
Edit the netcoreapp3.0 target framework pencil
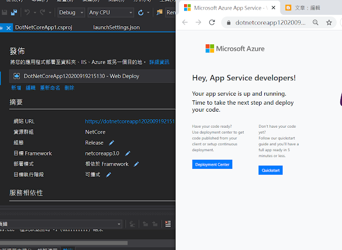128,153
